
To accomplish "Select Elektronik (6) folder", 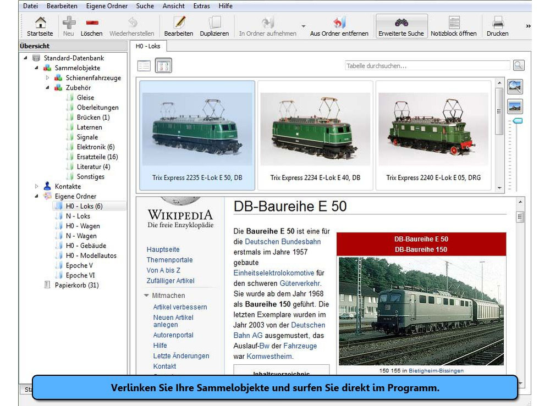I will [96, 147].
